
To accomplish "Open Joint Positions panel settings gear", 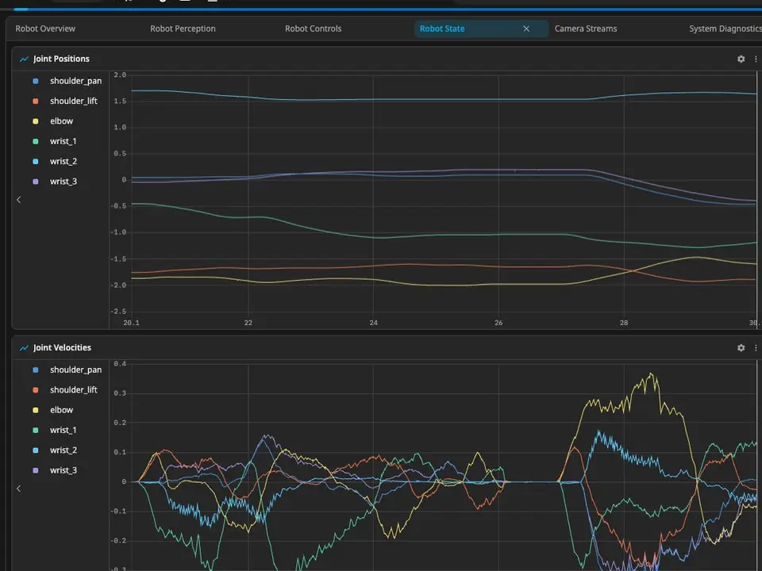I will tap(741, 59).
